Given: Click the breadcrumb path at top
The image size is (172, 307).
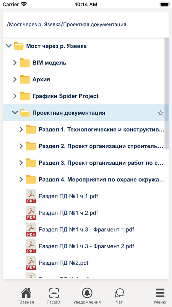Looking at the screenshot, I should (x=66, y=25).
